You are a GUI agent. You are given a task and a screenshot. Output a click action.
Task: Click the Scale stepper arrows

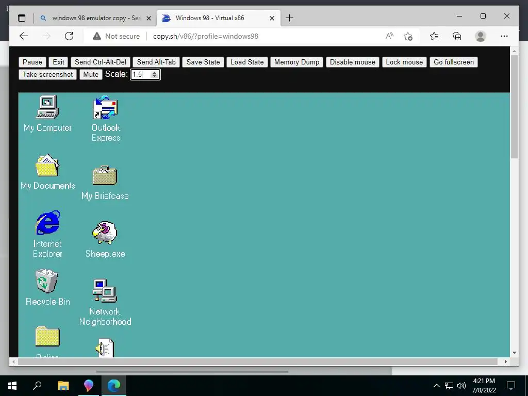pos(154,74)
